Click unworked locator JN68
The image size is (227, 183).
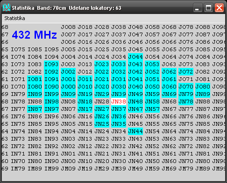pos(169,102)
